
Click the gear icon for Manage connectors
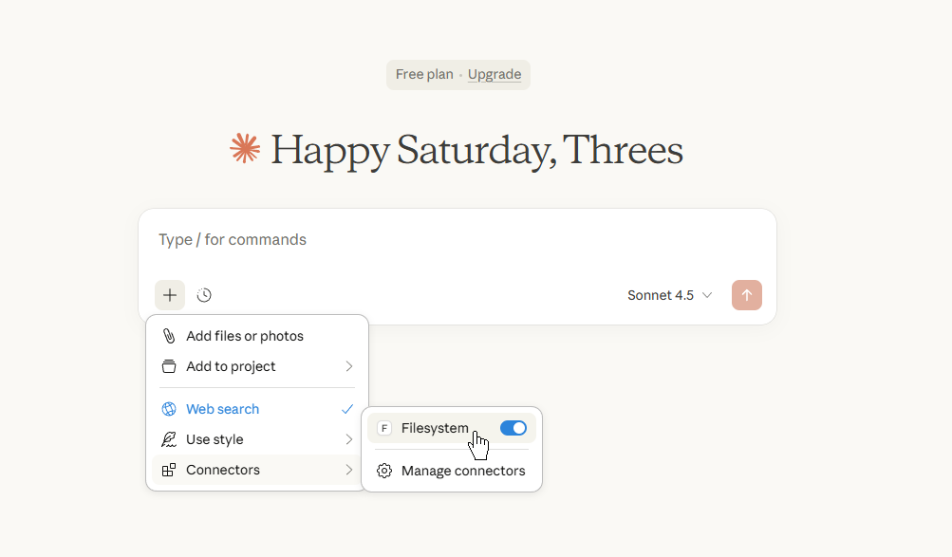coord(384,471)
